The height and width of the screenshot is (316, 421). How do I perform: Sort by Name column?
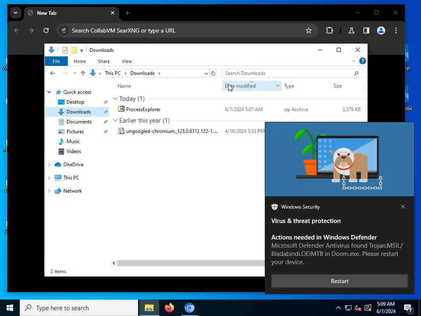click(124, 86)
